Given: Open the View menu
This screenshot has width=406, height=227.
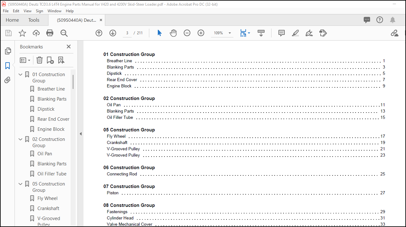Looking at the screenshot, I should [x=28, y=11].
